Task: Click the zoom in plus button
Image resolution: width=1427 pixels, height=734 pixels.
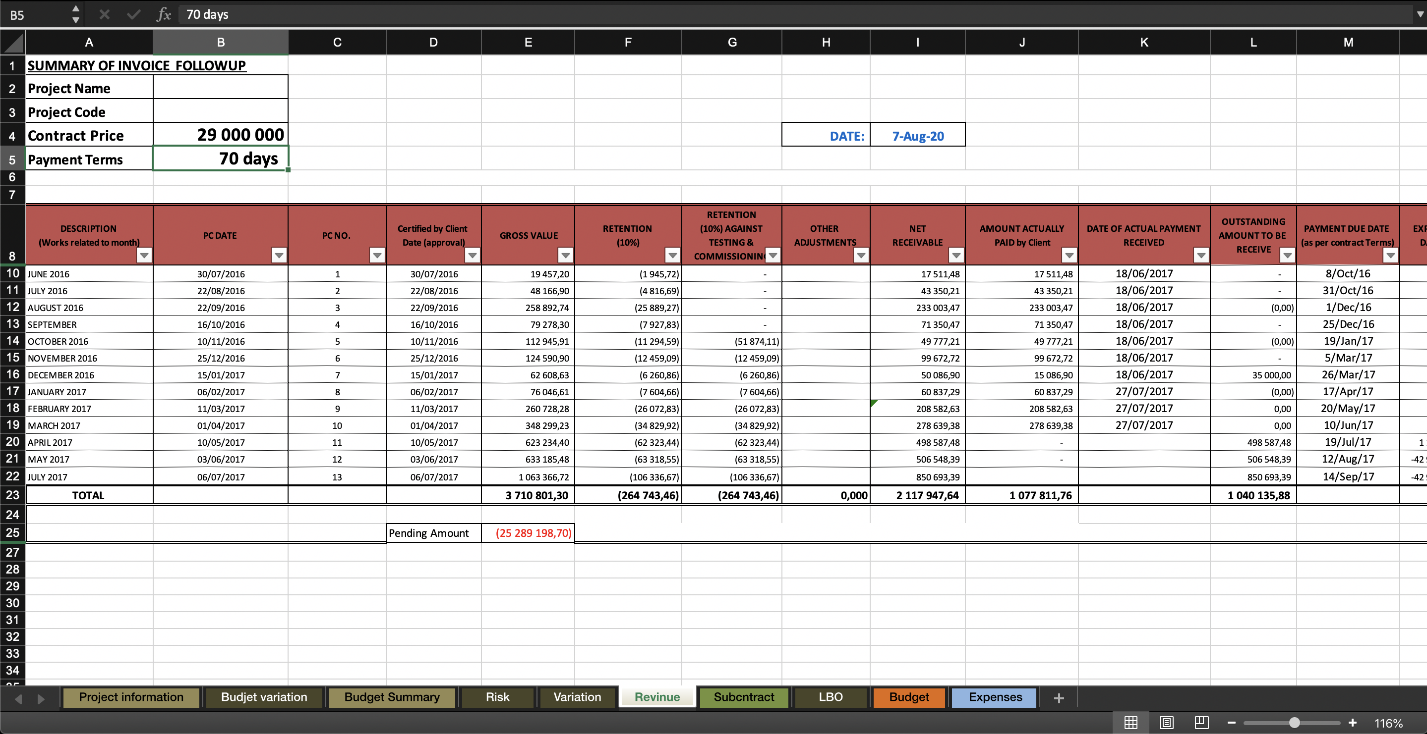Action: coord(1352,723)
